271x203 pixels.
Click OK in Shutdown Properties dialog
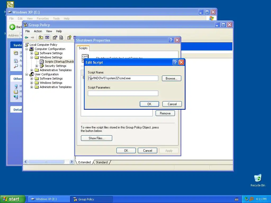pos(126,150)
